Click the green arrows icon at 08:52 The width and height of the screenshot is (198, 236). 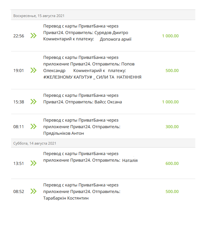34,191
